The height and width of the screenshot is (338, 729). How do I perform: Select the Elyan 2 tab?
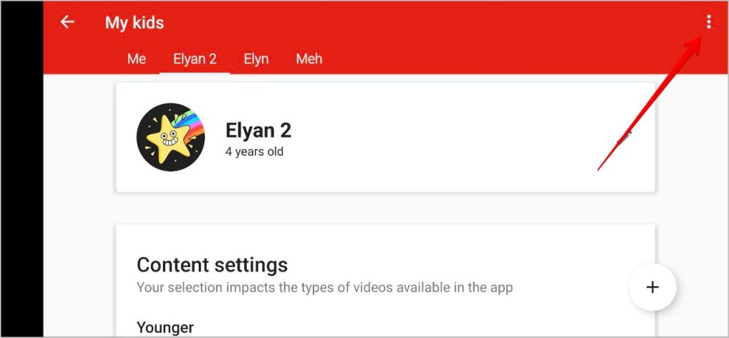click(x=194, y=58)
